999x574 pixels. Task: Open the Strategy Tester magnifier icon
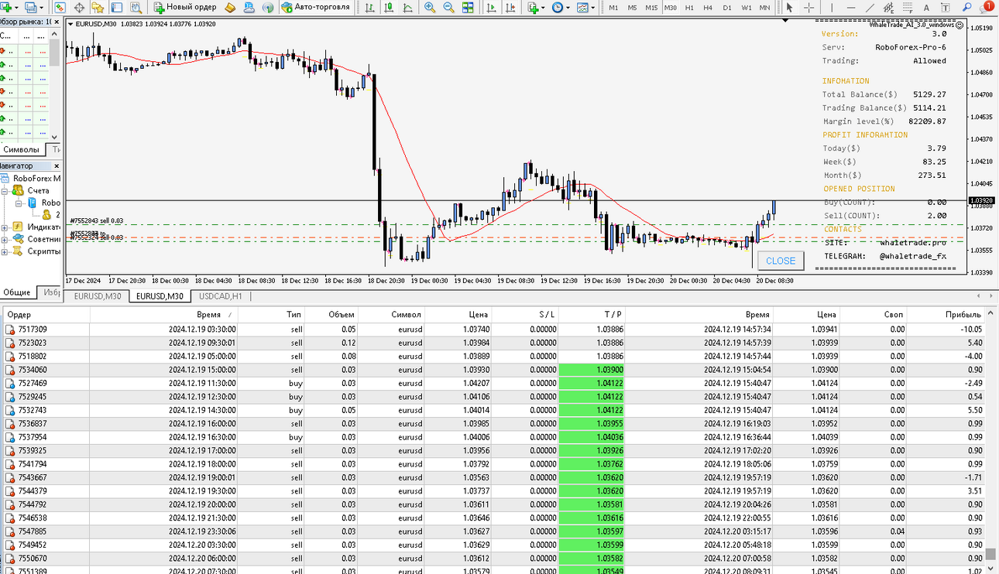(136, 8)
